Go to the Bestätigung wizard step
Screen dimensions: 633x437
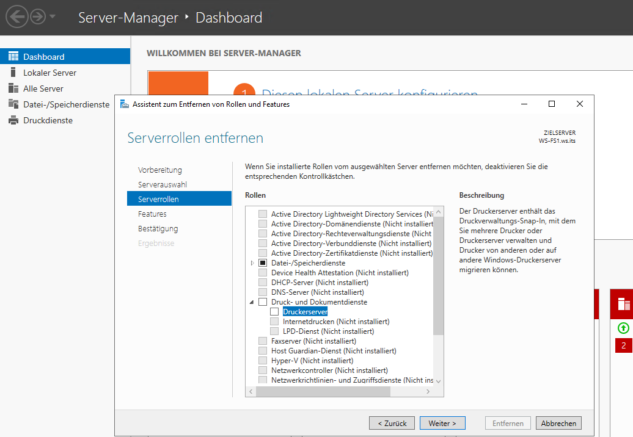coord(158,229)
